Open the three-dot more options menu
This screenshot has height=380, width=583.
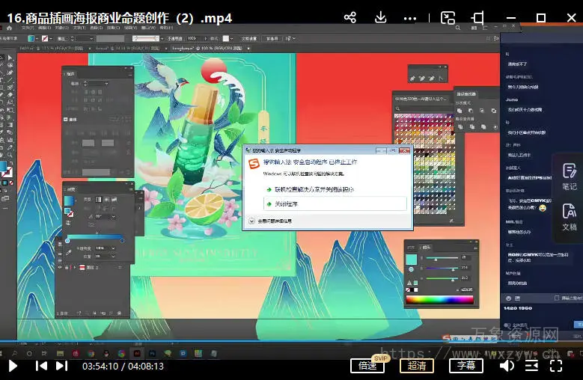(410, 18)
